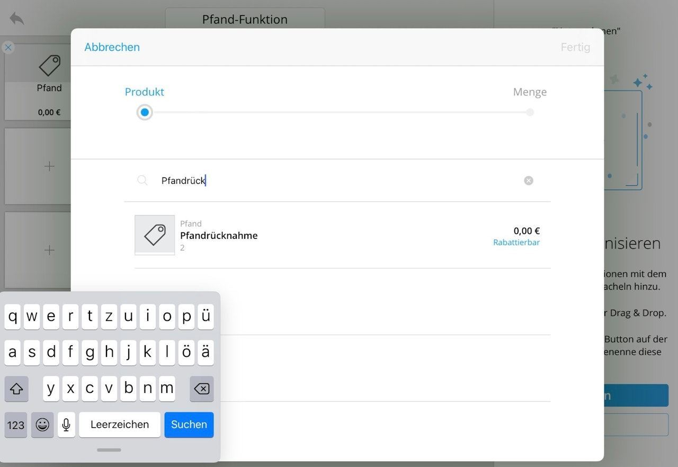Tap the k key
Viewport: 678px width, 467px height.
coord(148,353)
